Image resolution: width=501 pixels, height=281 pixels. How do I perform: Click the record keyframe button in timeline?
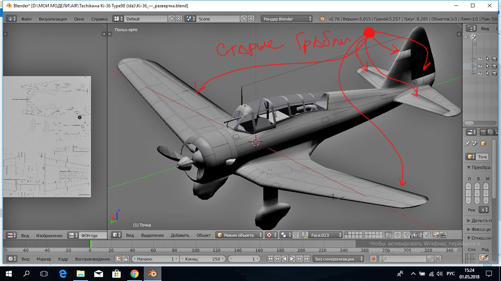pos(373,259)
